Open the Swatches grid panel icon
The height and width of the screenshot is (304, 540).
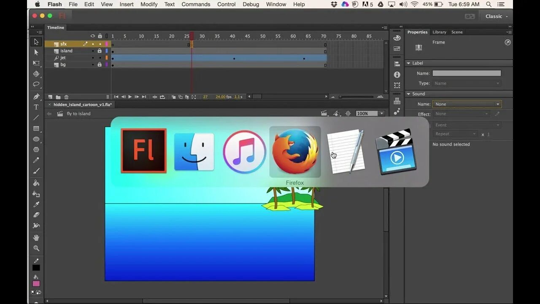397,49
